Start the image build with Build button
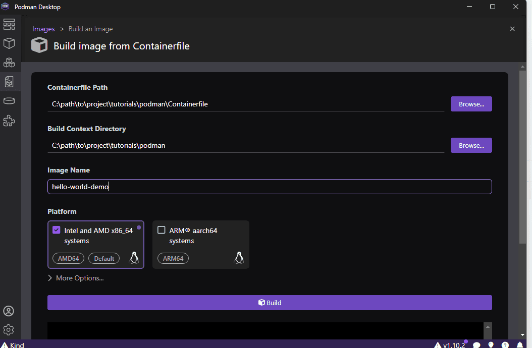Image resolution: width=532 pixels, height=348 pixels. tap(270, 303)
